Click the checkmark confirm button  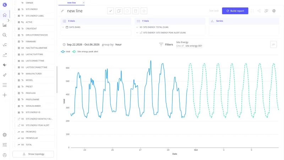click(110, 11)
